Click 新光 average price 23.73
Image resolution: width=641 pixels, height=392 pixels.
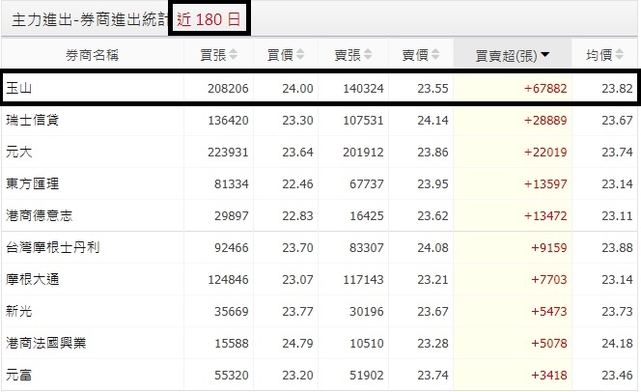[x=617, y=312]
